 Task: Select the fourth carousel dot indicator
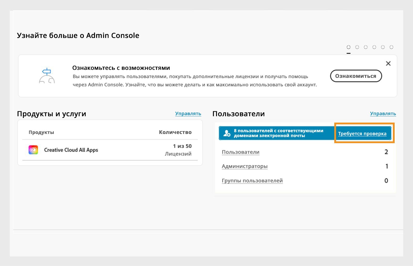(x=374, y=47)
